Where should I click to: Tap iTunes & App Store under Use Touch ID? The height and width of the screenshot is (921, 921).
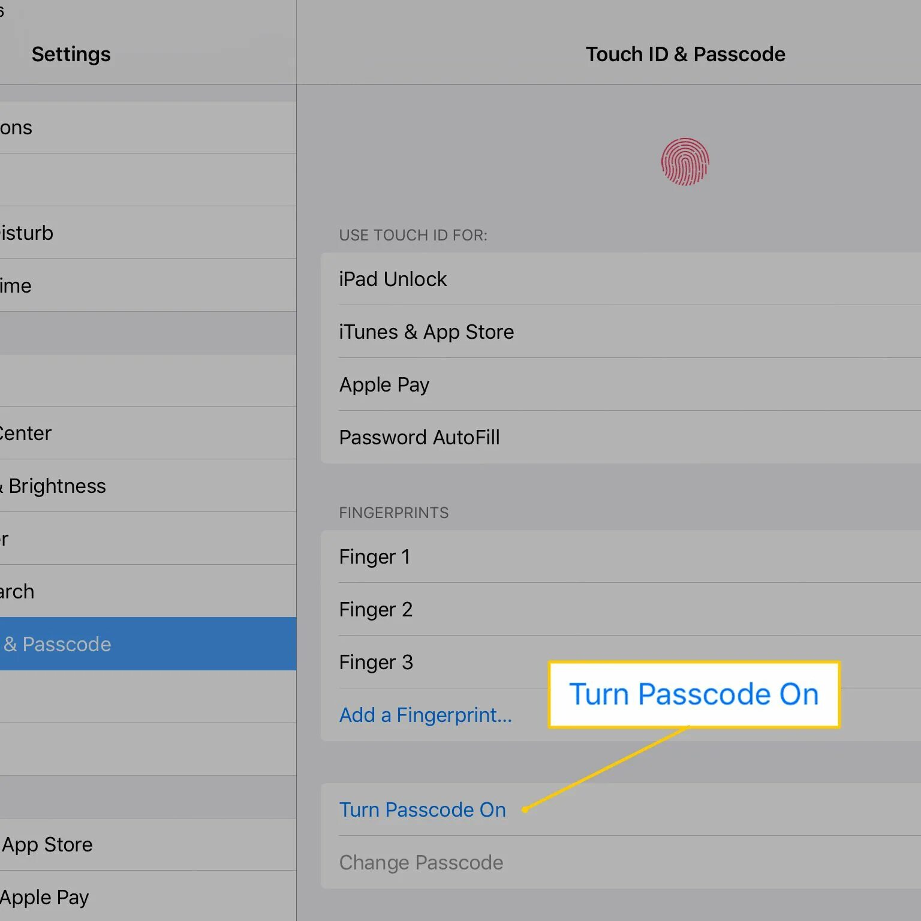426,332
